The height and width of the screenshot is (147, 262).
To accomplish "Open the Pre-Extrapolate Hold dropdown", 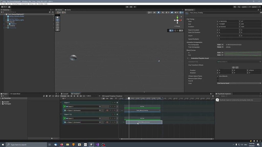I will tap(220, 44).
